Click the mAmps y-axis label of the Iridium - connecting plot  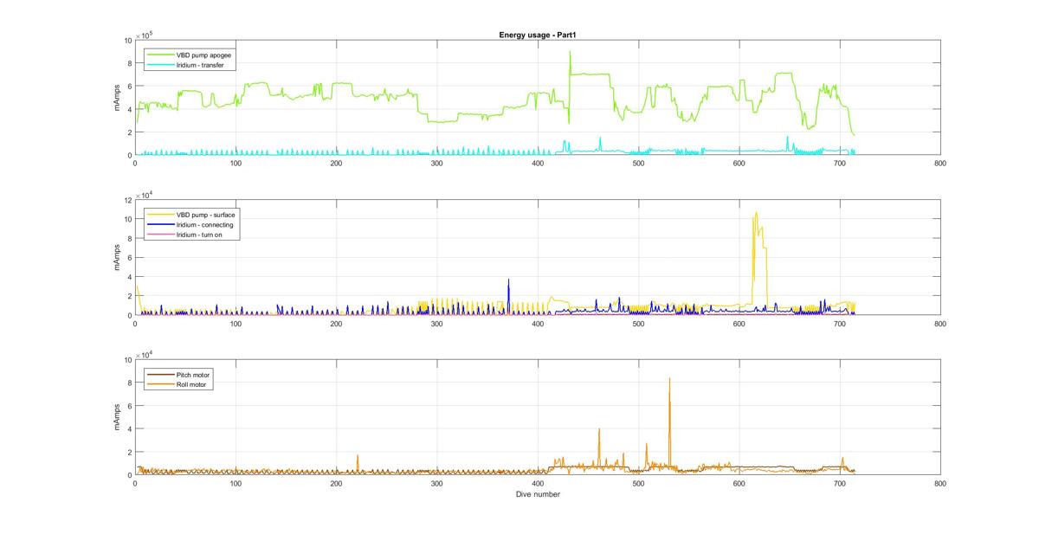click(x=118, y=258)
